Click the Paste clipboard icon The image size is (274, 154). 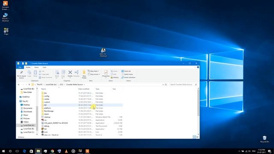(x=35, y=74)
